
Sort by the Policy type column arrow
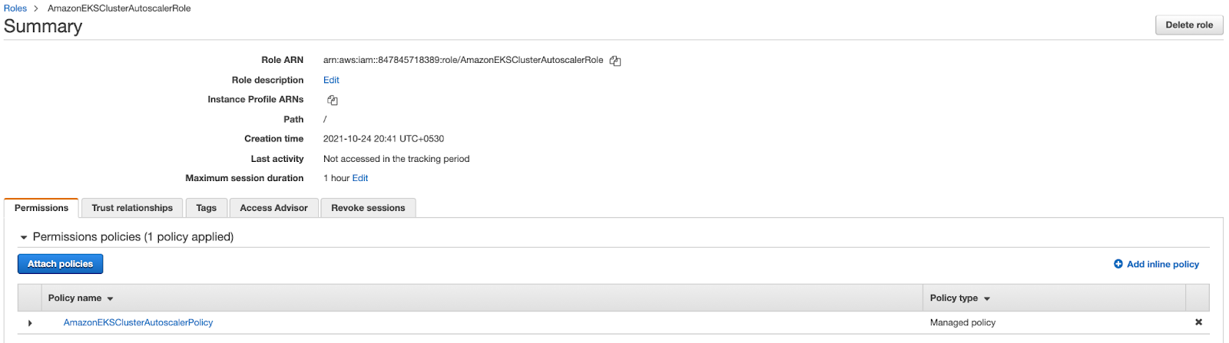(987, 298)
